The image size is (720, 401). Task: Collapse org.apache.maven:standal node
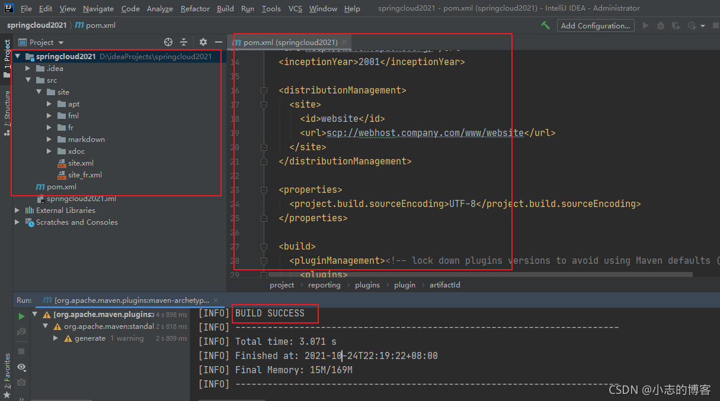coord(46,326)
